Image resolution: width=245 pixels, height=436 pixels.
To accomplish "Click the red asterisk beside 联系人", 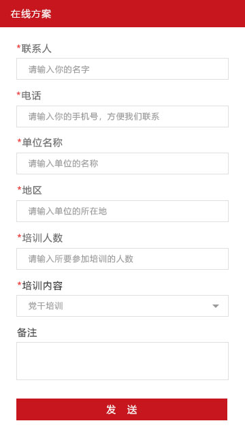I will pos(18,47).
